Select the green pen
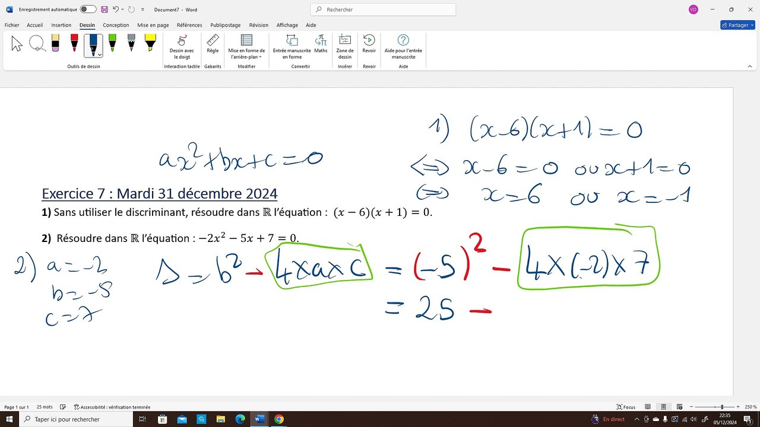Screen dimensions: 760x427 pyautogui.click(x=112, y=44)
